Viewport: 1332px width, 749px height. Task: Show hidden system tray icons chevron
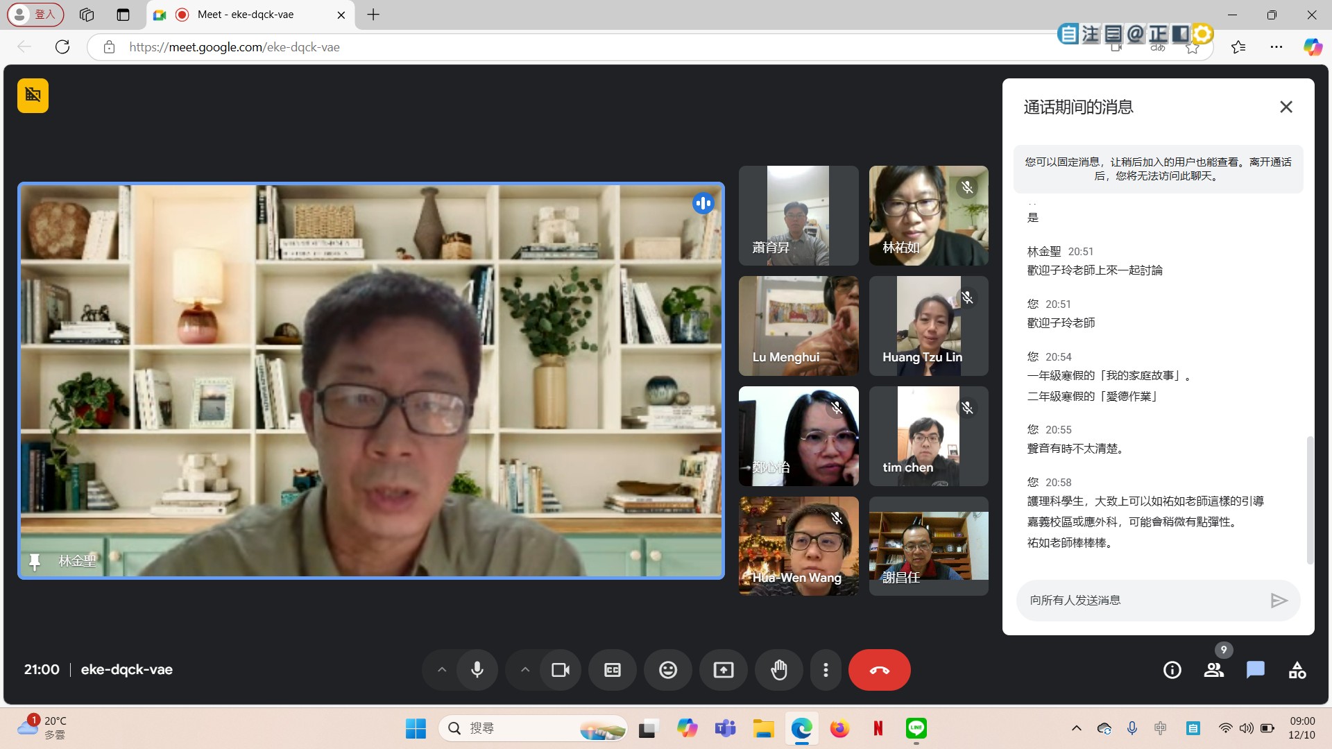coord(1077,728)
